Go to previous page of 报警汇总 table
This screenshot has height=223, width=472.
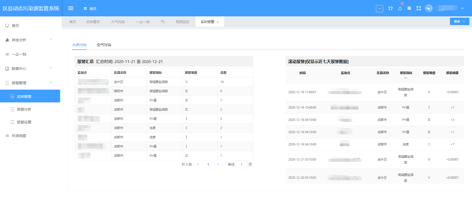(198, 164)
